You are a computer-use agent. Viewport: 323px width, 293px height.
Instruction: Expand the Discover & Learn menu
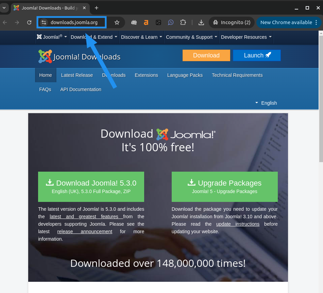pyautogui.click(x=141, y=37)
